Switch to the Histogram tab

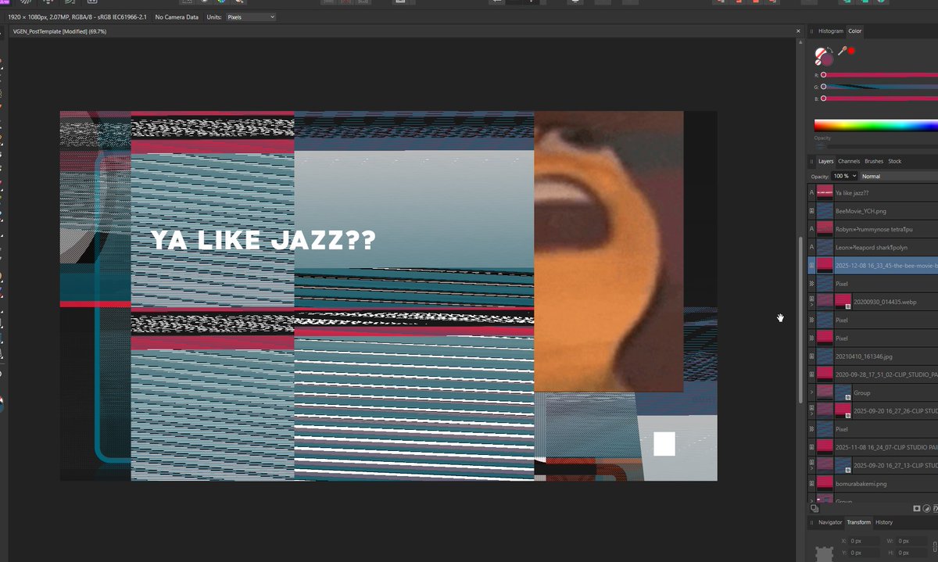pyautogui.click(x=831, y=31)
